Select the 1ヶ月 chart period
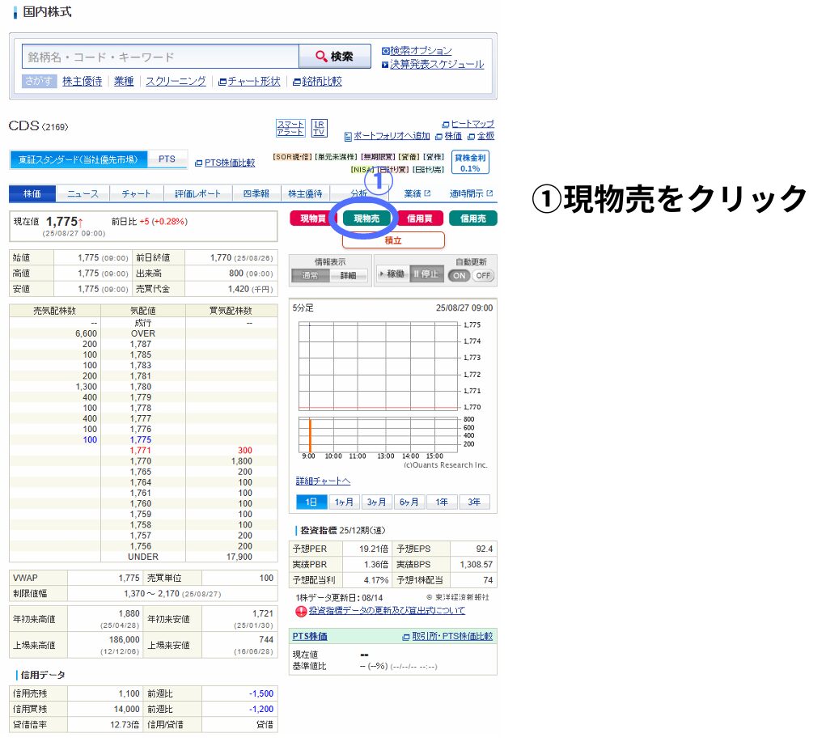 pyautogui.click(x=344, y=502)
